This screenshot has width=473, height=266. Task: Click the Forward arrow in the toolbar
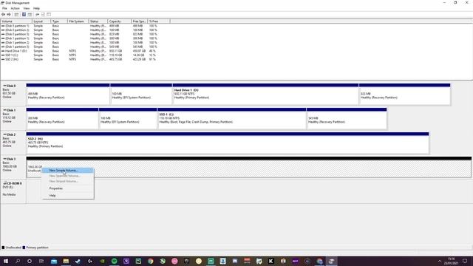9,15
